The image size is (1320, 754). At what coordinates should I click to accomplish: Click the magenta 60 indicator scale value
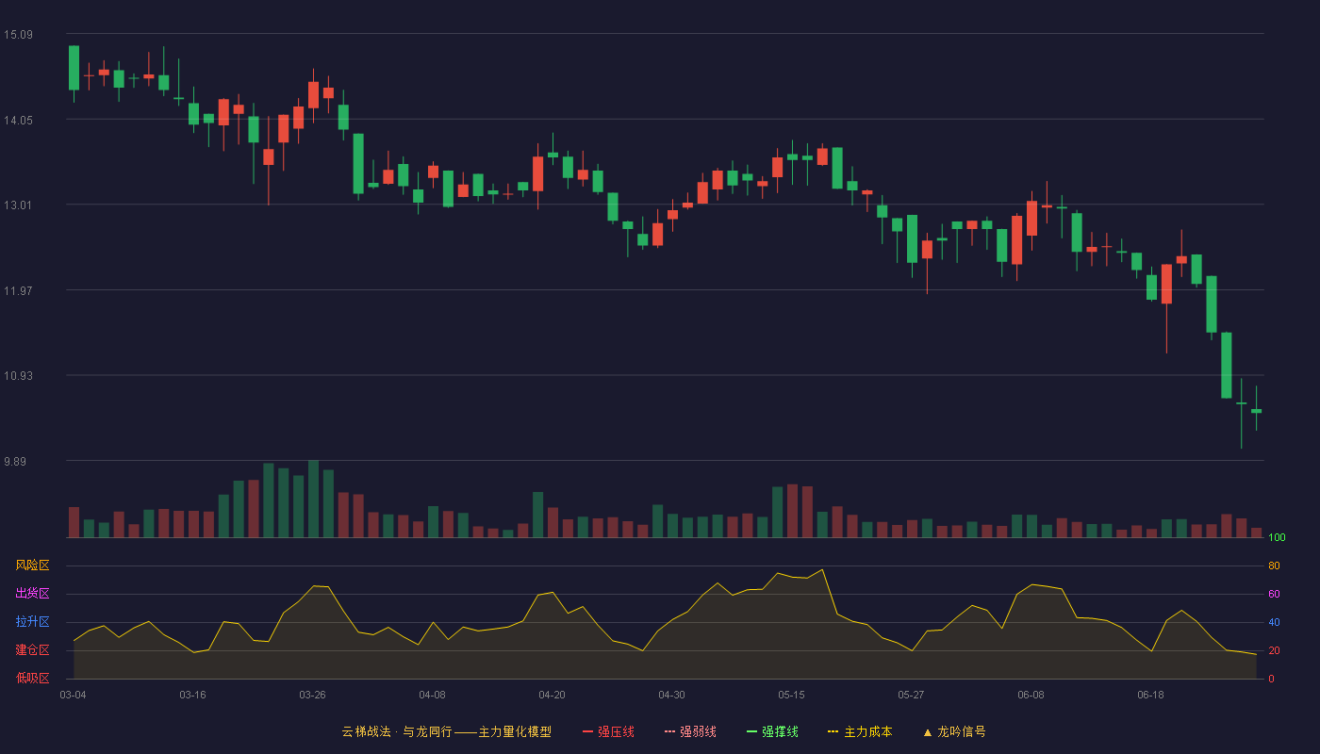pos(1274,595)
